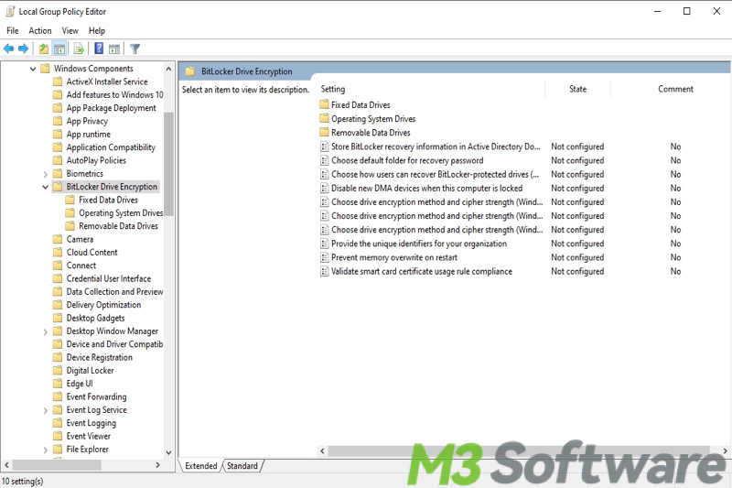732x488 pixels.
Task: Toggle the Show/Hide Console Tree button
Action: tap(59, 49)
